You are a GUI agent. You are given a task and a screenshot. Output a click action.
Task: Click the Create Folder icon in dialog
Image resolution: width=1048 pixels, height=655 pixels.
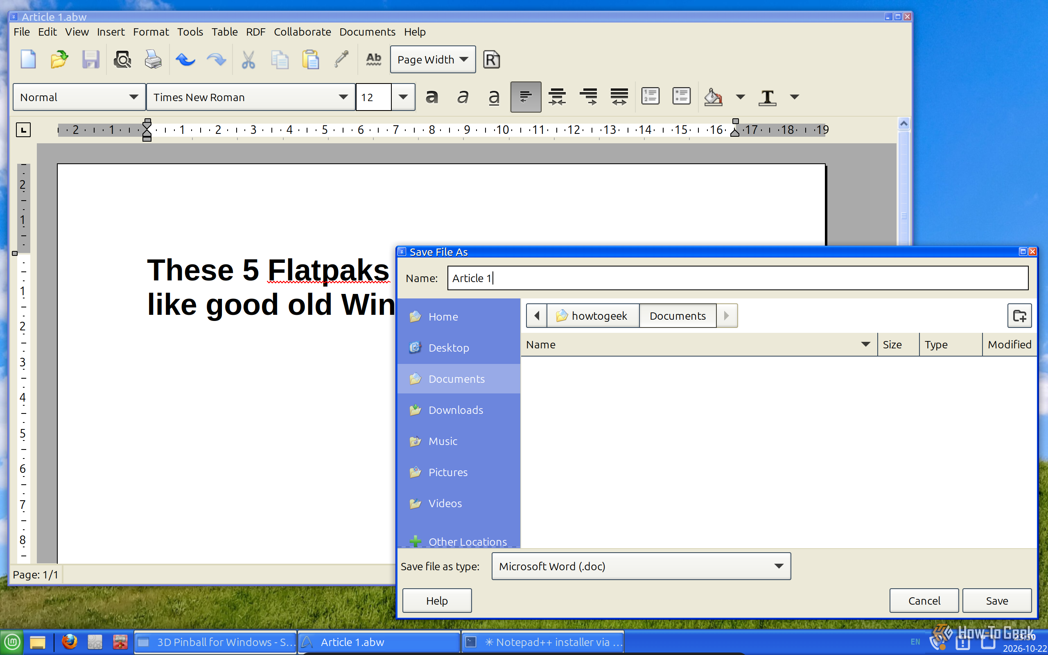coord(1019,316)
